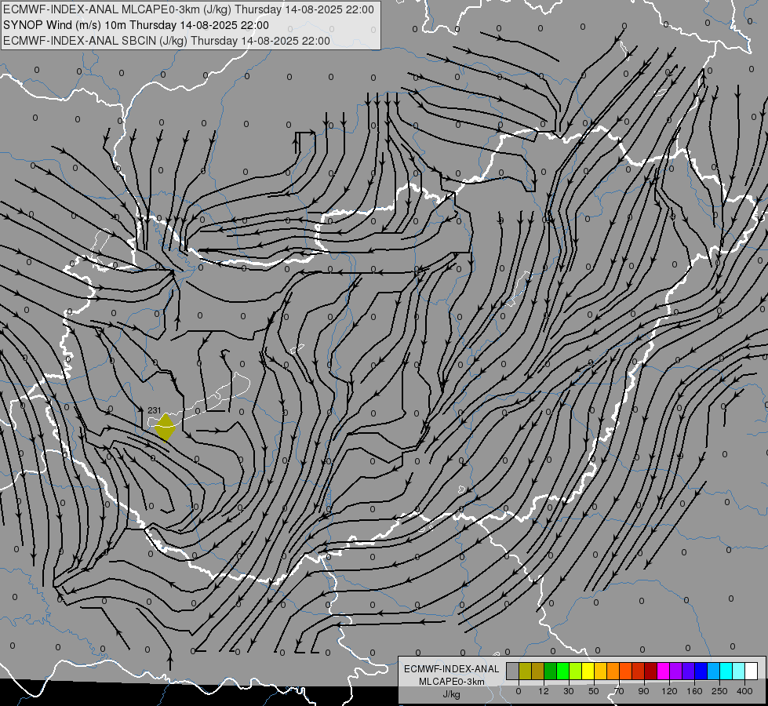Click the legend tick label 400
Image resolution: width=768 pixels, height=706 pixels.
tap(744, 691)
